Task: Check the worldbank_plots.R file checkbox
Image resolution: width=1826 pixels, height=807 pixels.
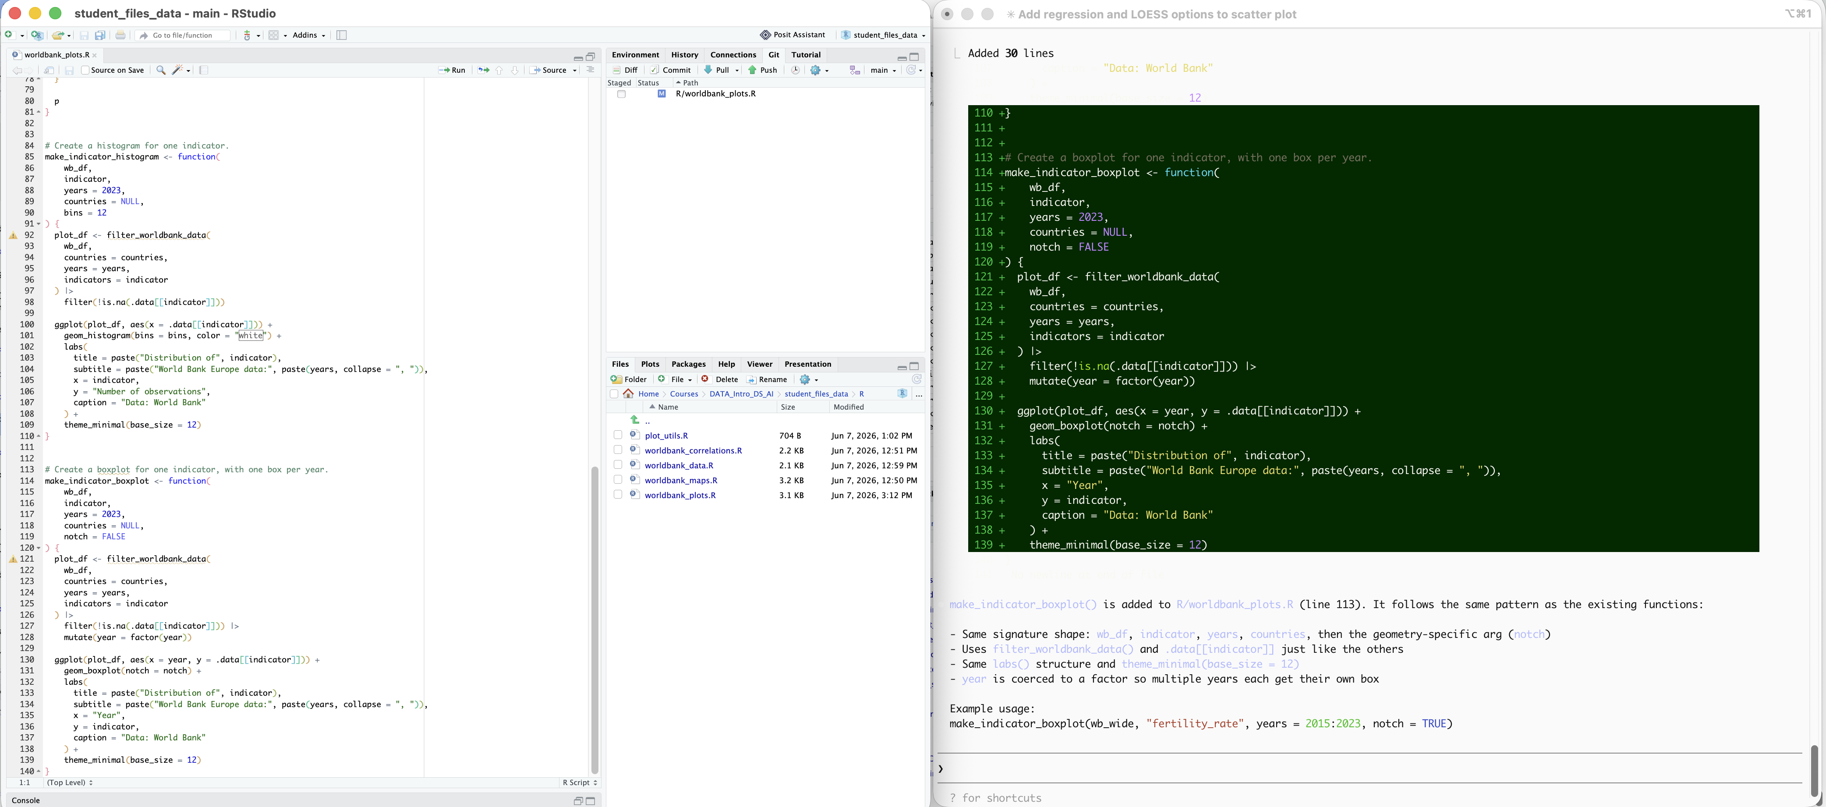Action: click(618, 495)
